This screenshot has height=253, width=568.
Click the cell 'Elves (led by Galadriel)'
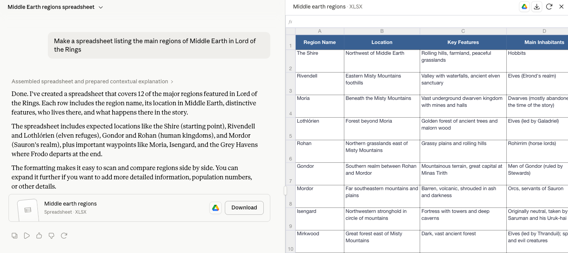point(537,129)
